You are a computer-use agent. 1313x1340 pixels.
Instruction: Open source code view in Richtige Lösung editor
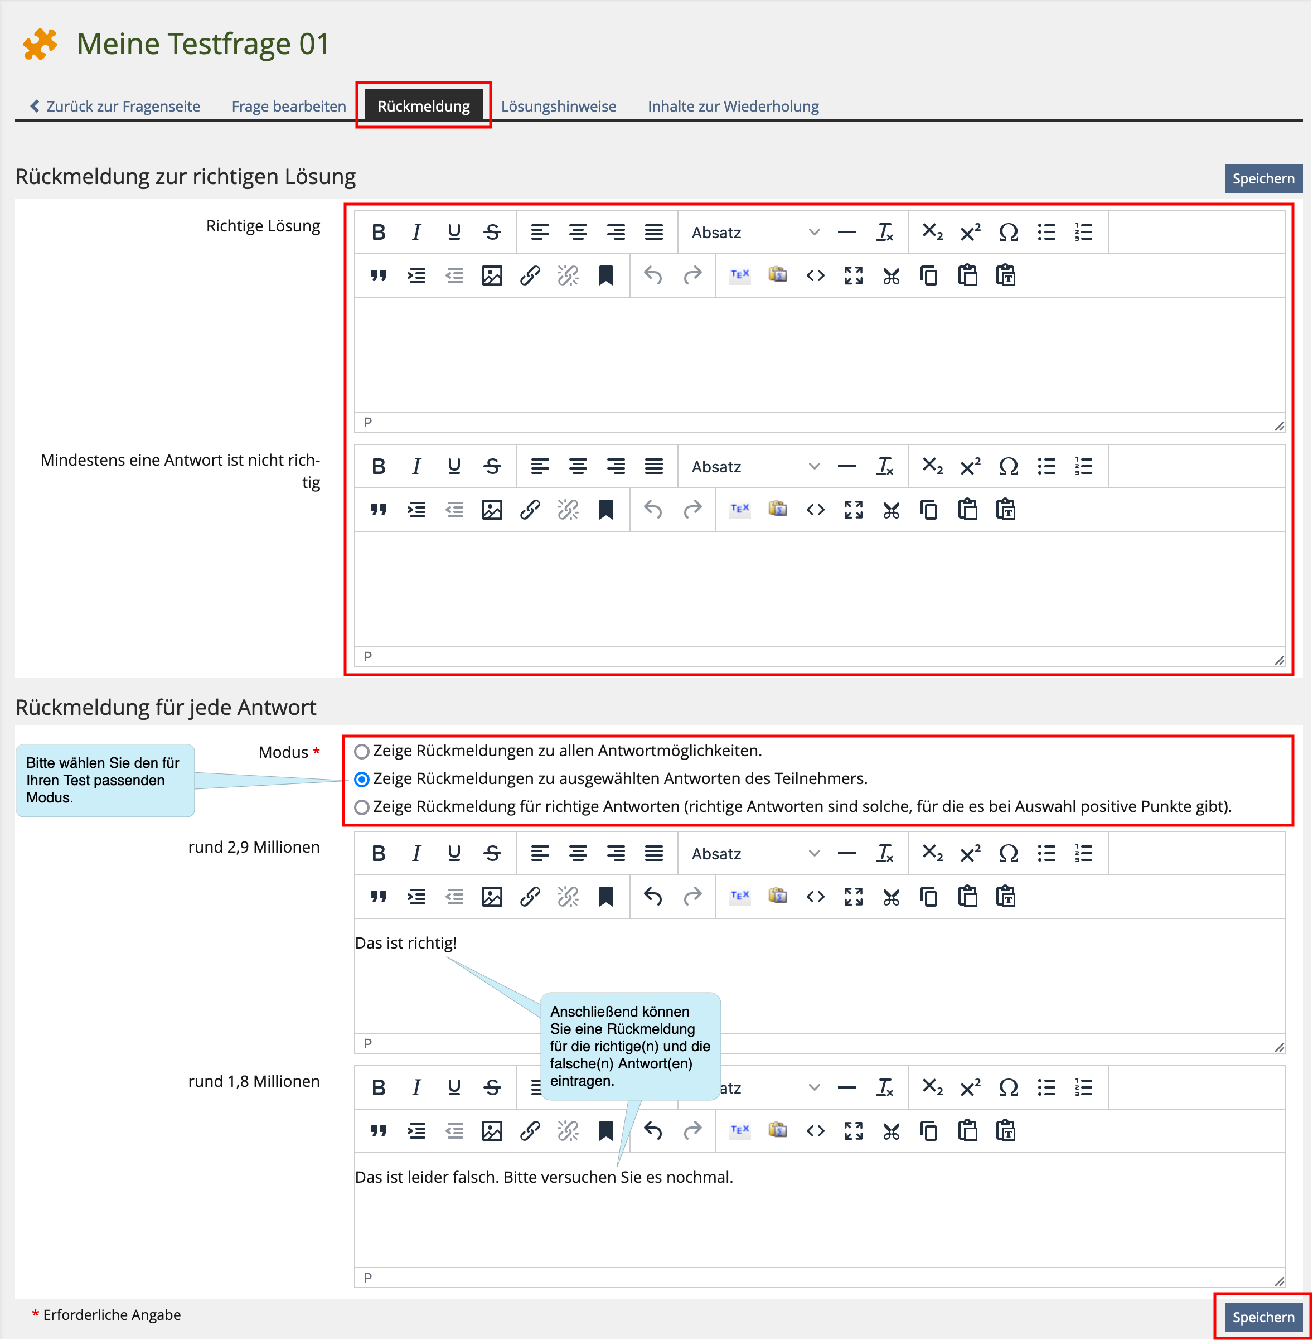pos(816,276)
